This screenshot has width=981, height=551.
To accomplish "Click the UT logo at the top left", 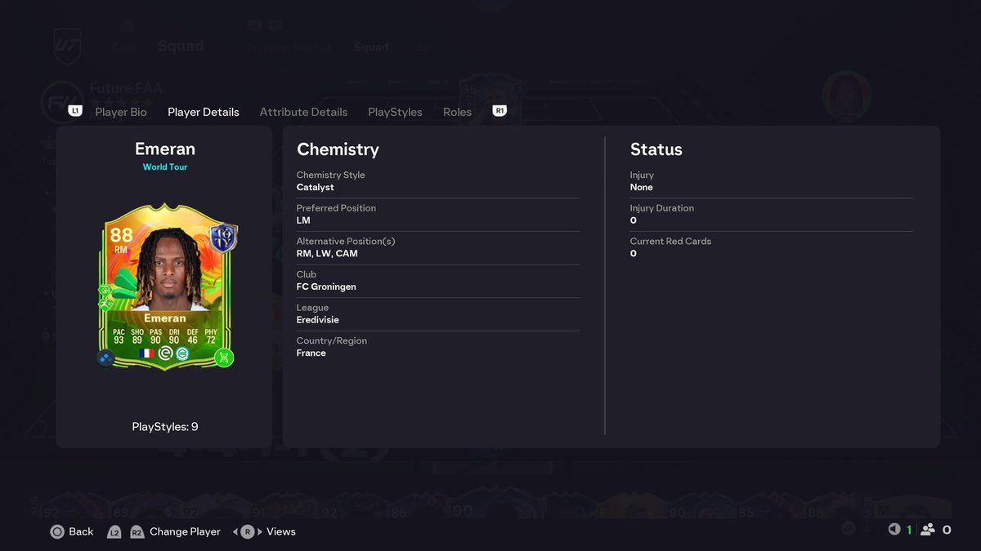I will [67, 45].
